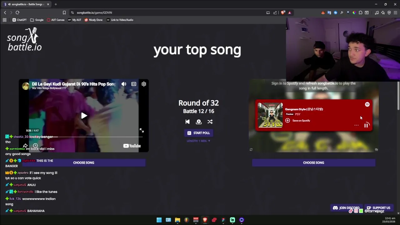
Task: Open FL Studio from the taskbar
Action: click(187, 220)
